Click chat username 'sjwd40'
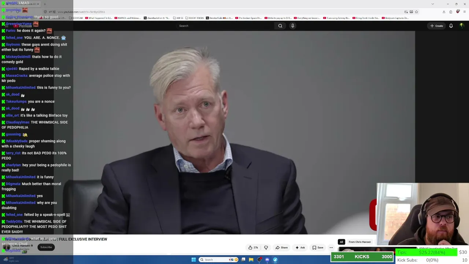 [11, 69]
